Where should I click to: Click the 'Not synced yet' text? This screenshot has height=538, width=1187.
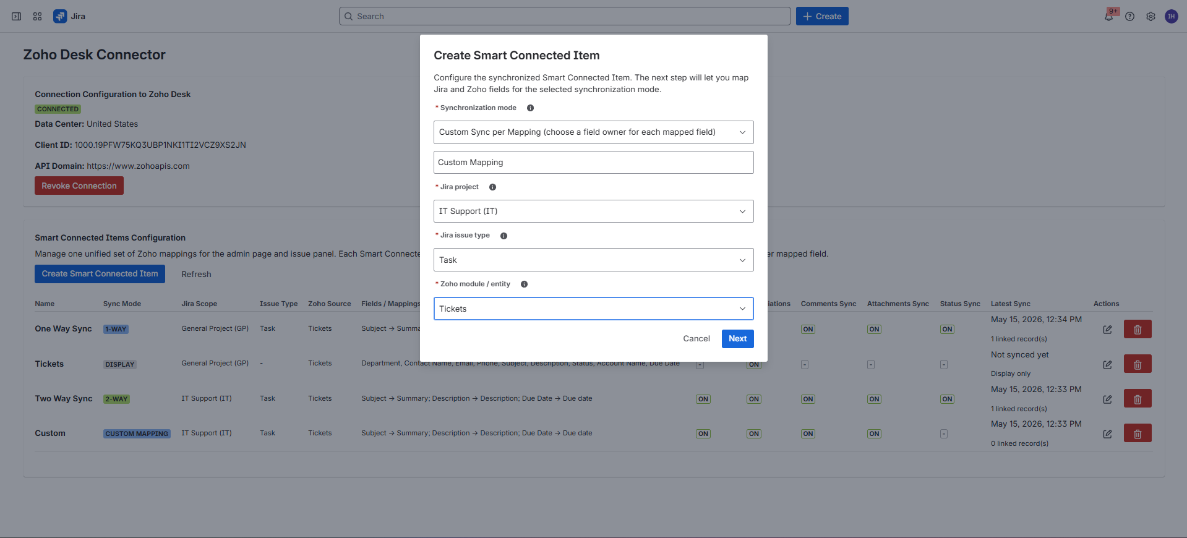pos(1019,355)
